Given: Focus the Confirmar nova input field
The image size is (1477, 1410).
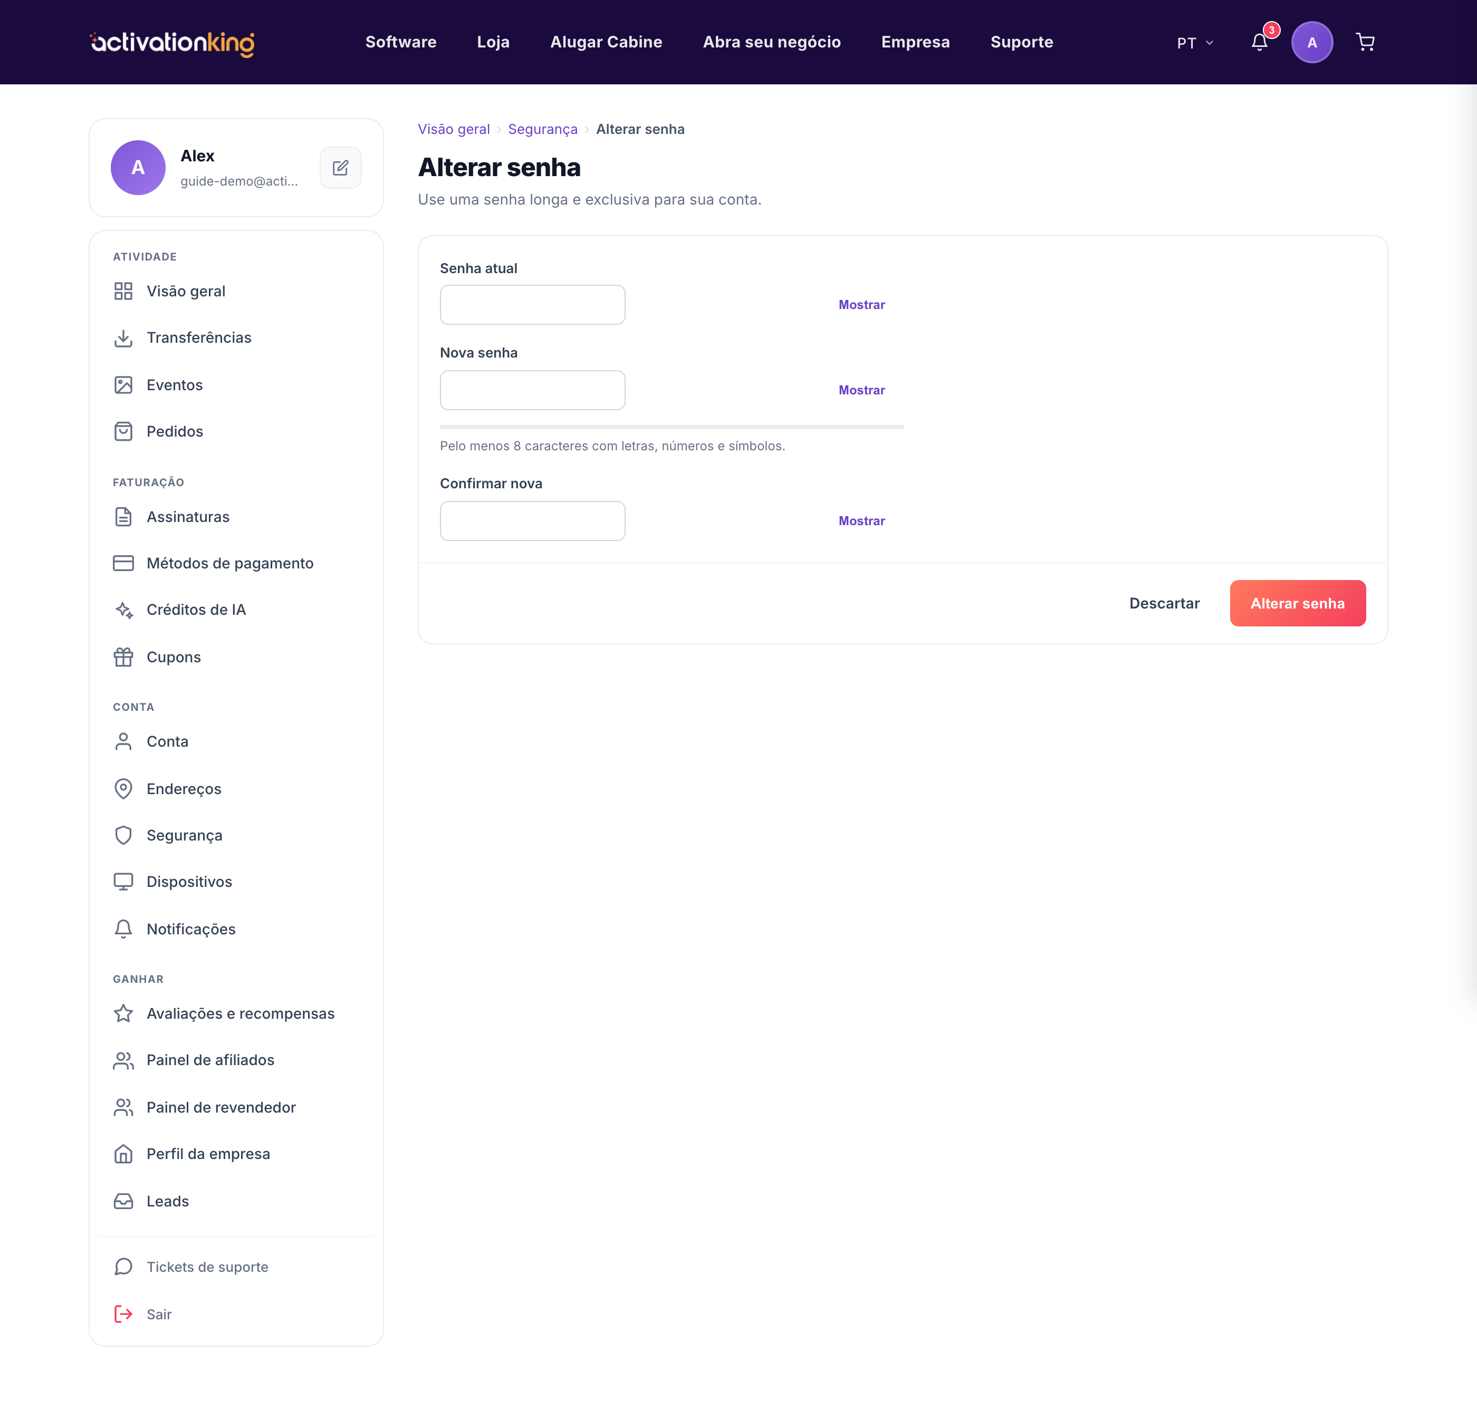Looking at the screenshot, I should [532, 521].
